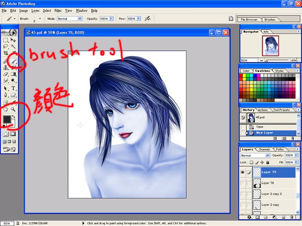
Task: Delete layer with Layers panel trash icon
Action: point(292,217)
